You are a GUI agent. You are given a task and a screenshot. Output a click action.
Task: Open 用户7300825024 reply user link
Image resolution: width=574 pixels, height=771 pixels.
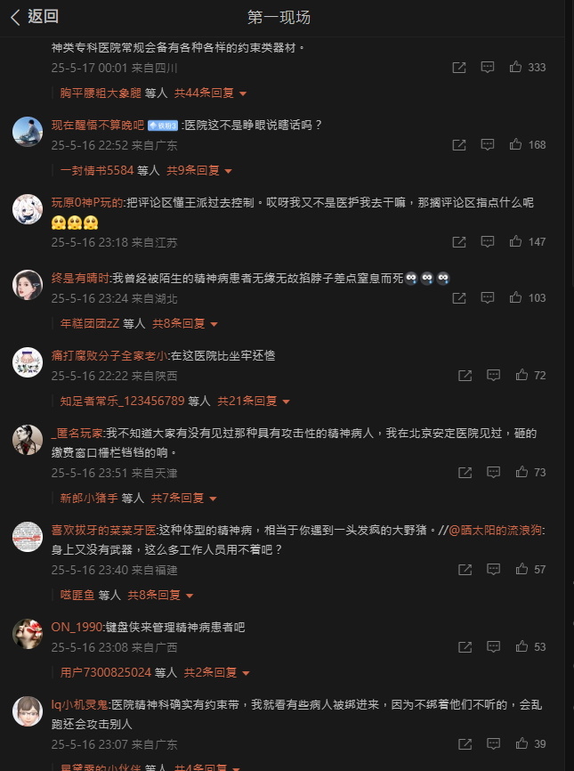tap(105, 672)
